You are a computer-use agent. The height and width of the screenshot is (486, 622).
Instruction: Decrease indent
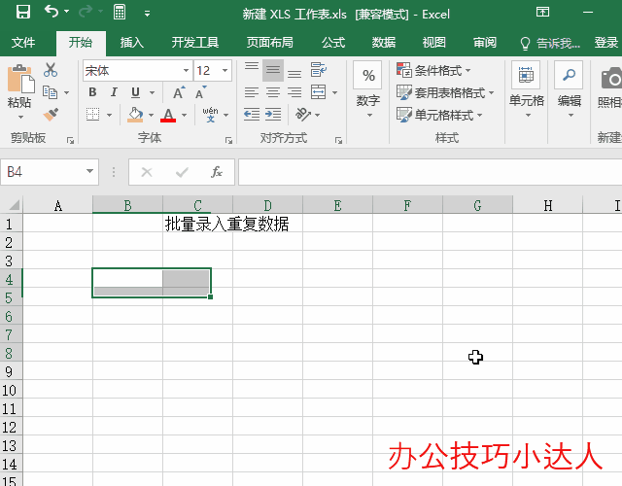point(252,115)
